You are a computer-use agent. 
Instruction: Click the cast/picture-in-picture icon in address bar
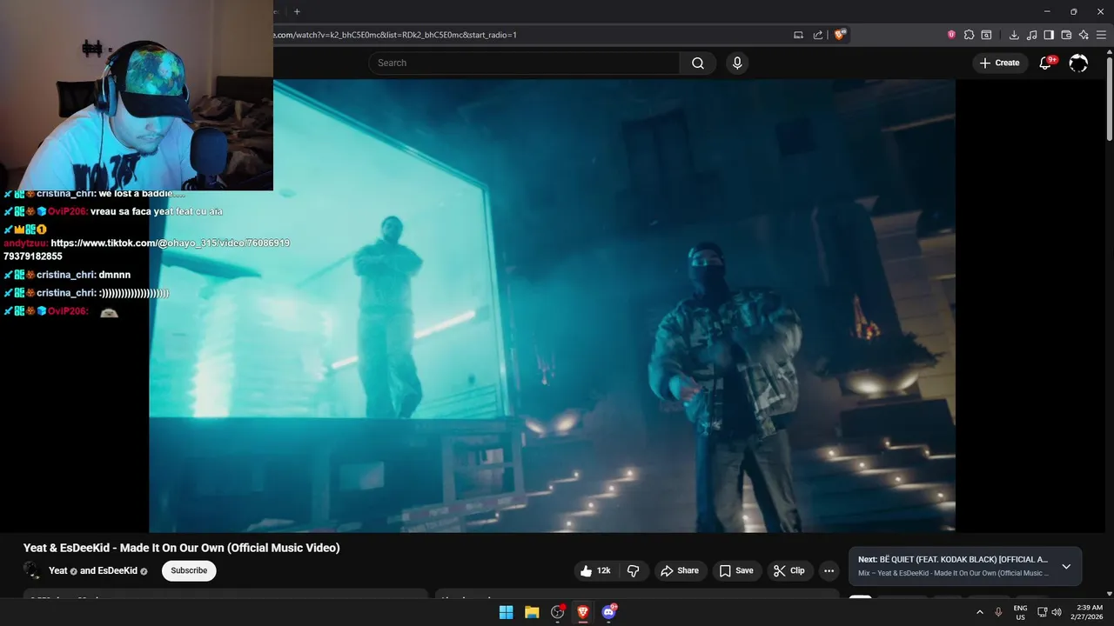798,35
